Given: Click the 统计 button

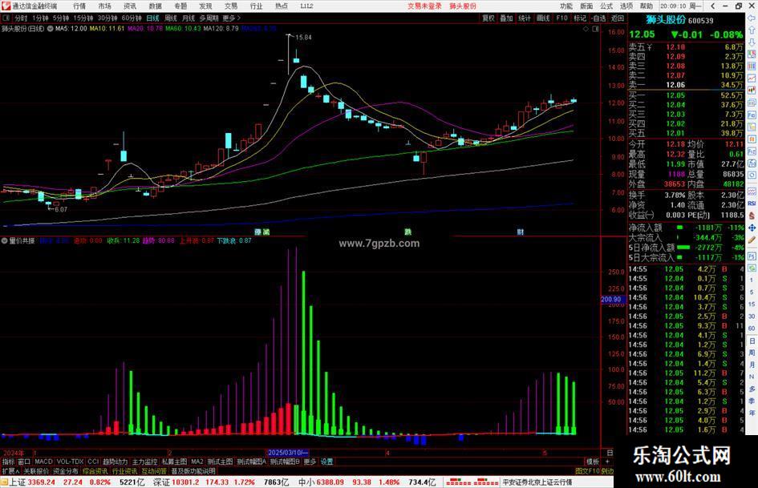Looking at the screenshot, I should [525, 18].
